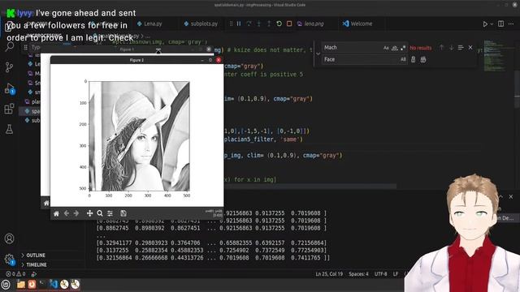Viewport: 520px width, 292px height.
Task: Click the Replace All button
Action: (423, 59)
